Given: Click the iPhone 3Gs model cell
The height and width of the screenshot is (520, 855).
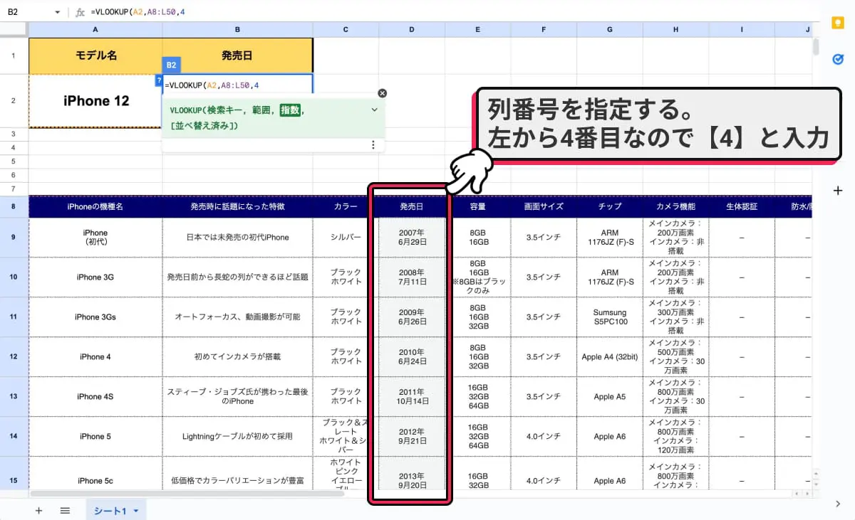Looking at the screenshot, I should [95, 317].
